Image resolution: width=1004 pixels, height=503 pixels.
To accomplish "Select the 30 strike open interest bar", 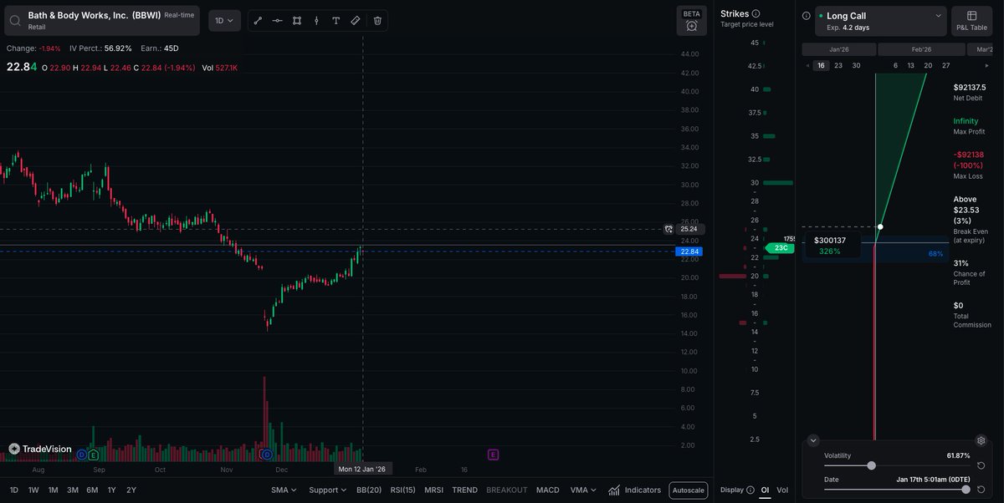I will [777, 182].
